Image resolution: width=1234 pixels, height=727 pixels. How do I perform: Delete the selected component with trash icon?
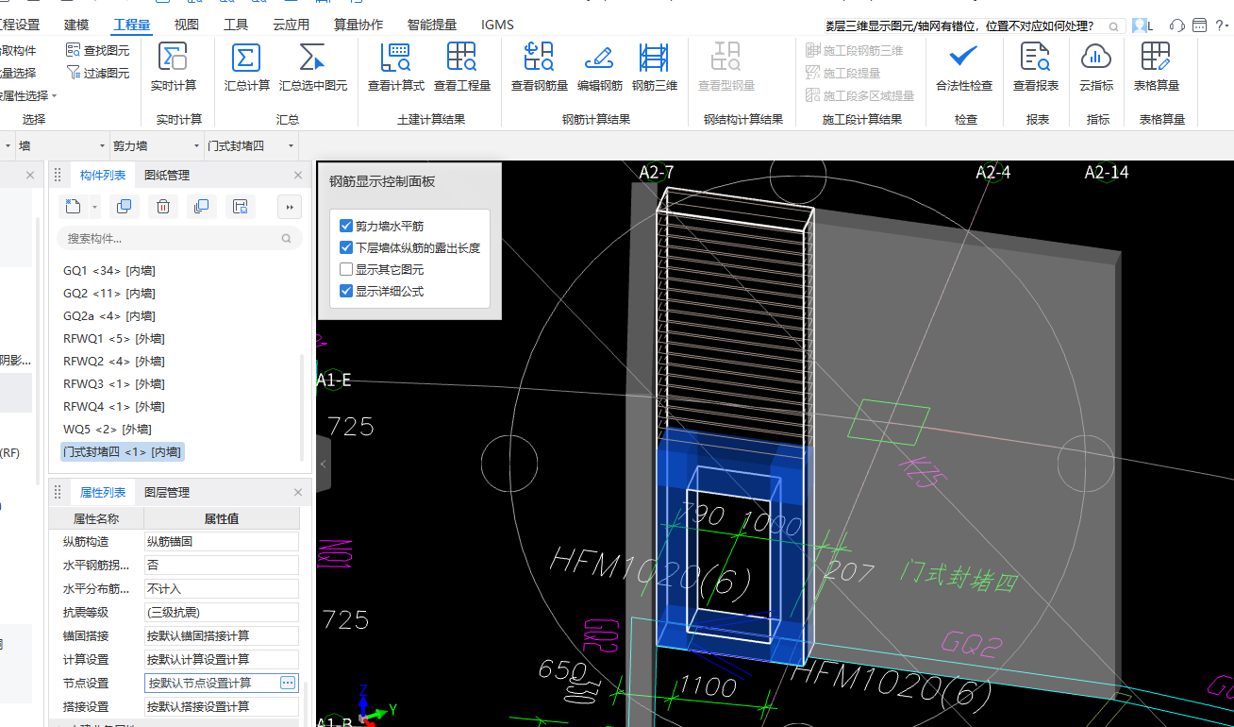162,206
